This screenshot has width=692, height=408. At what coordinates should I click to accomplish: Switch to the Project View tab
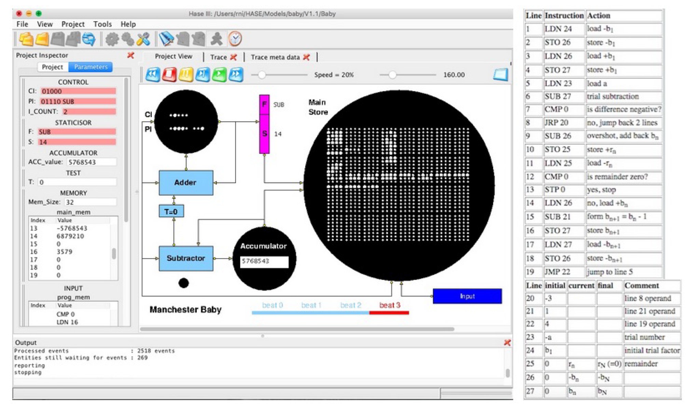[174, 56]
